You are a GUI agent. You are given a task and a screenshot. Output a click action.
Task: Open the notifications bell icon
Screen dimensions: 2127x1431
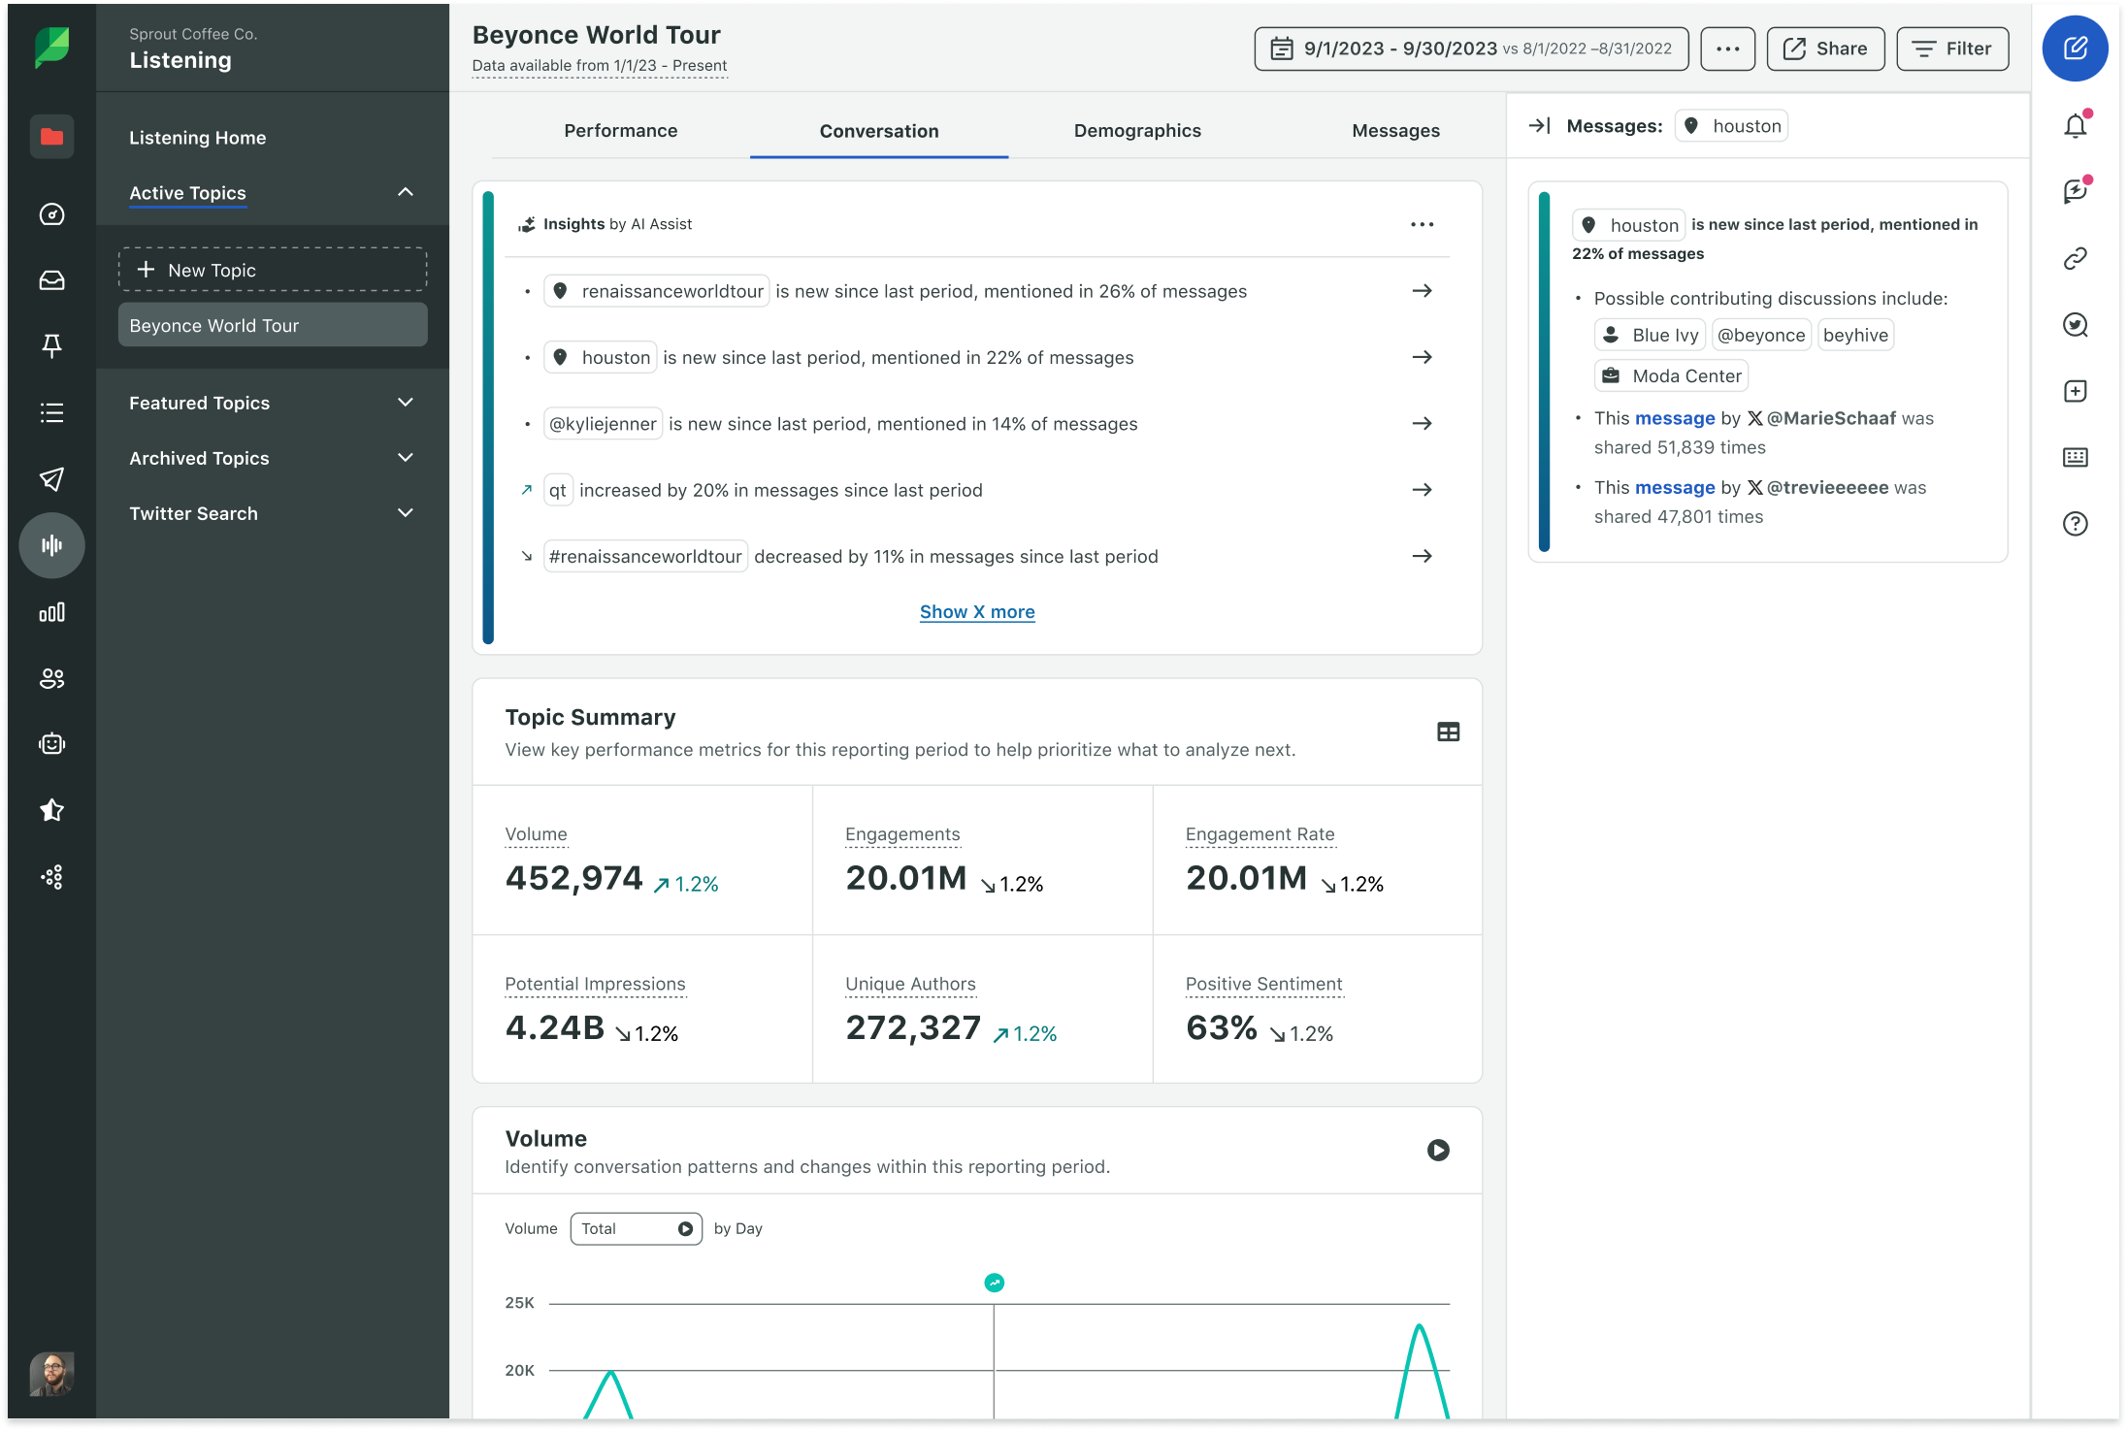pyautogui.click(x=2076, y=124)
